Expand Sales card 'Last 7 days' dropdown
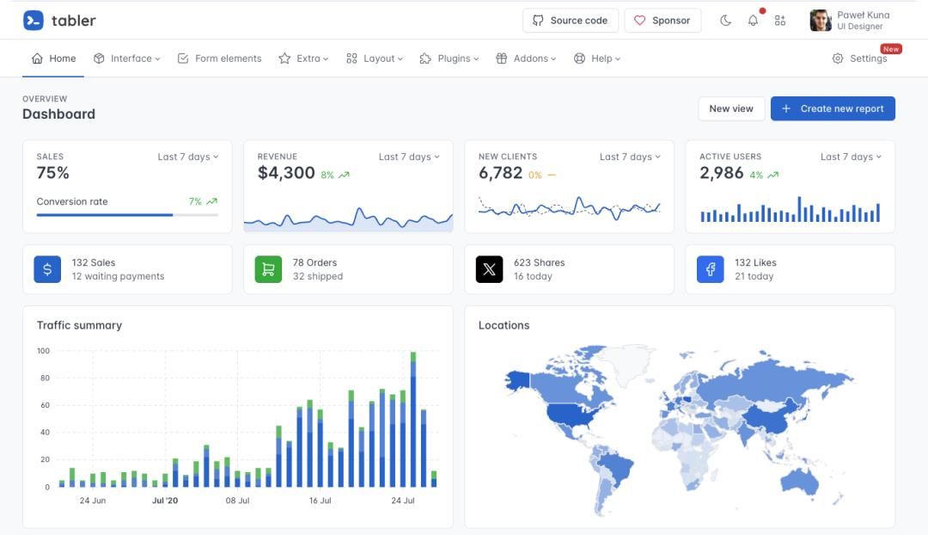Image resolution: width=928 pixels, height=535 pixels. click(187, 157)
